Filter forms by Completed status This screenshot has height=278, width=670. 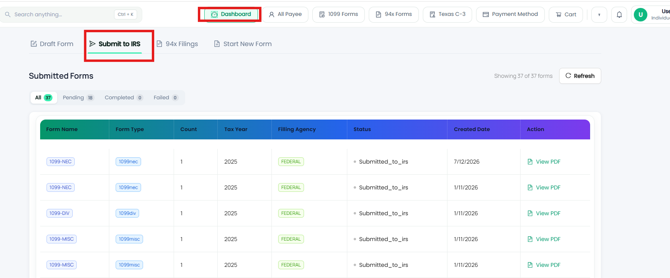[x=124, y=98]
